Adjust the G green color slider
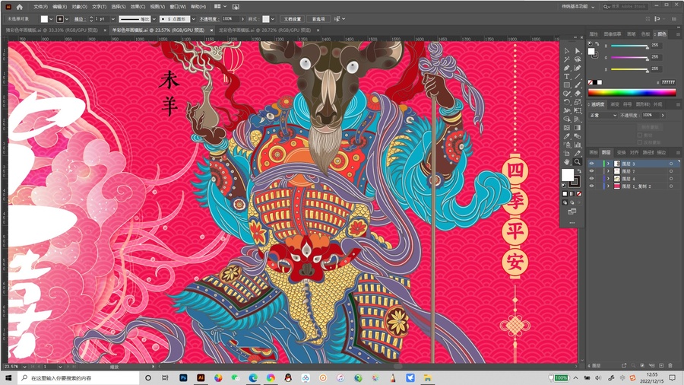Image resolution: width=684 pixels, height=385 pixels. pos(629,58)
